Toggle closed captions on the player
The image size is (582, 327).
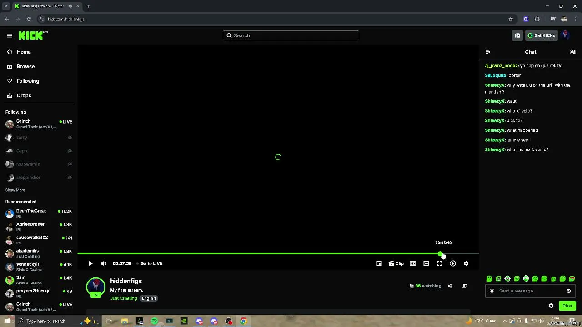[413, 263]
